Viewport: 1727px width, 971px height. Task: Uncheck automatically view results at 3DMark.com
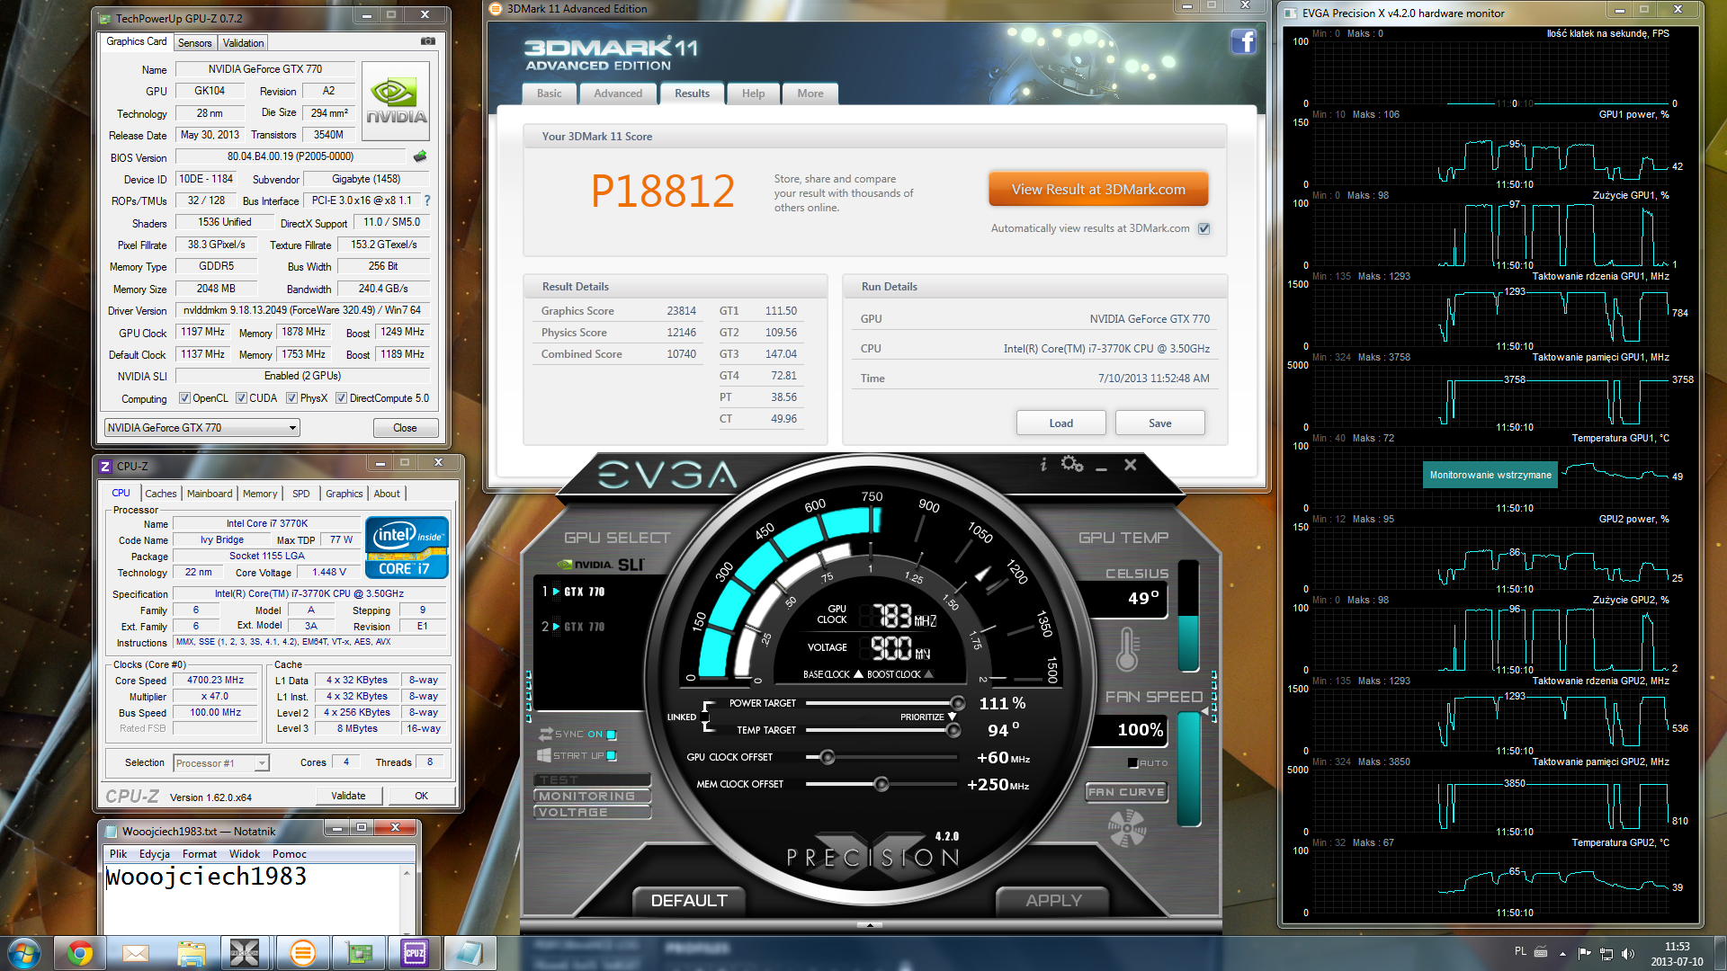click(1204, 228)
